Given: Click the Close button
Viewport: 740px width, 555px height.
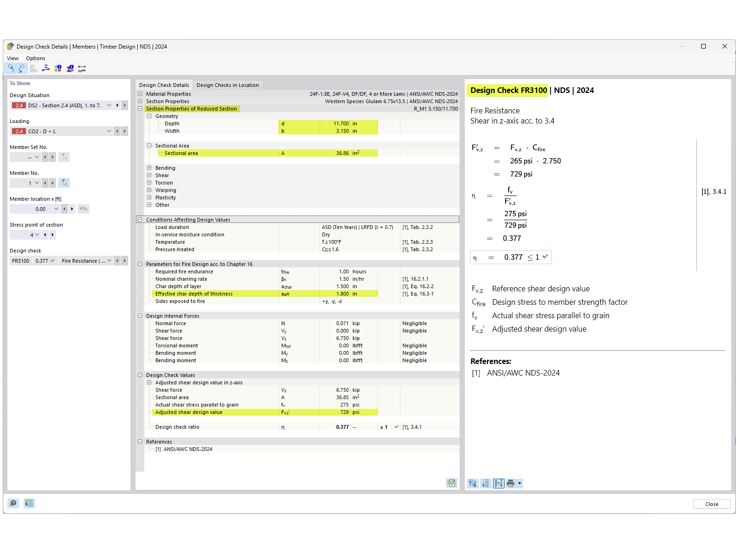Looking at the screenshot, I should tap(712, 504).
